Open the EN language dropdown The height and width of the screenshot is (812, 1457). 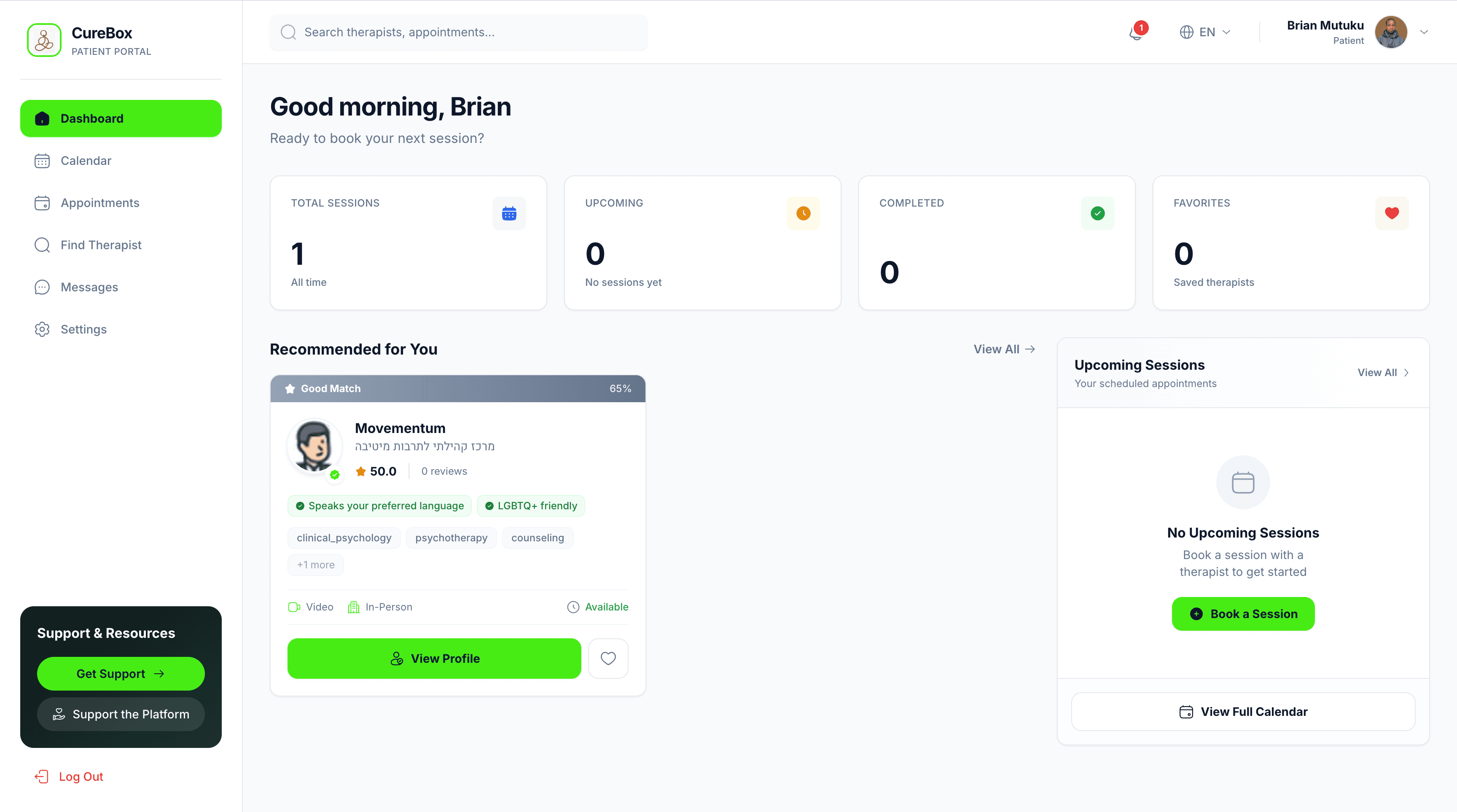[x=1205, y=32]
